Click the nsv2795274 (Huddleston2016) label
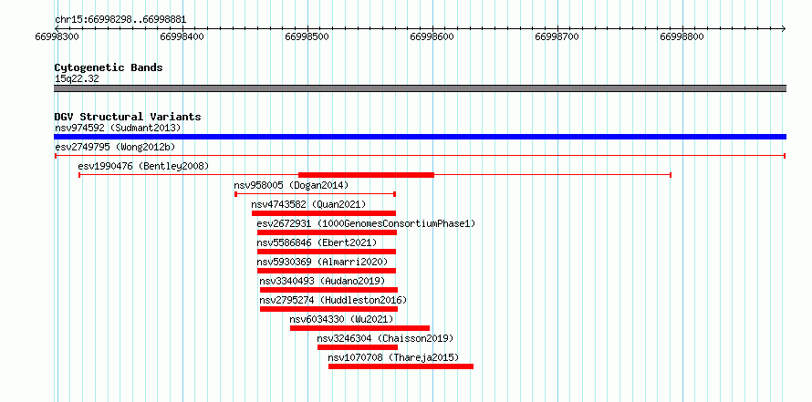 (334, 300)
